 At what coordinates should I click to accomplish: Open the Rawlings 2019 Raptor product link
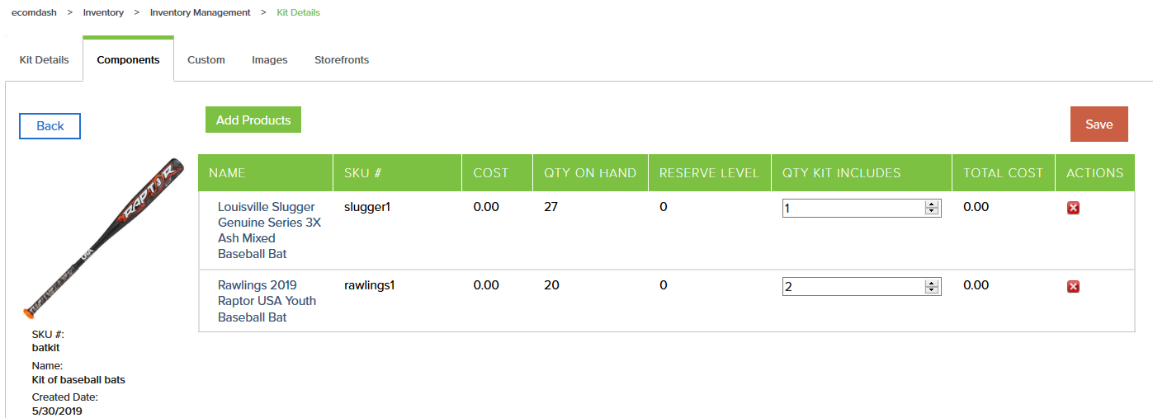tap(267, 301)
